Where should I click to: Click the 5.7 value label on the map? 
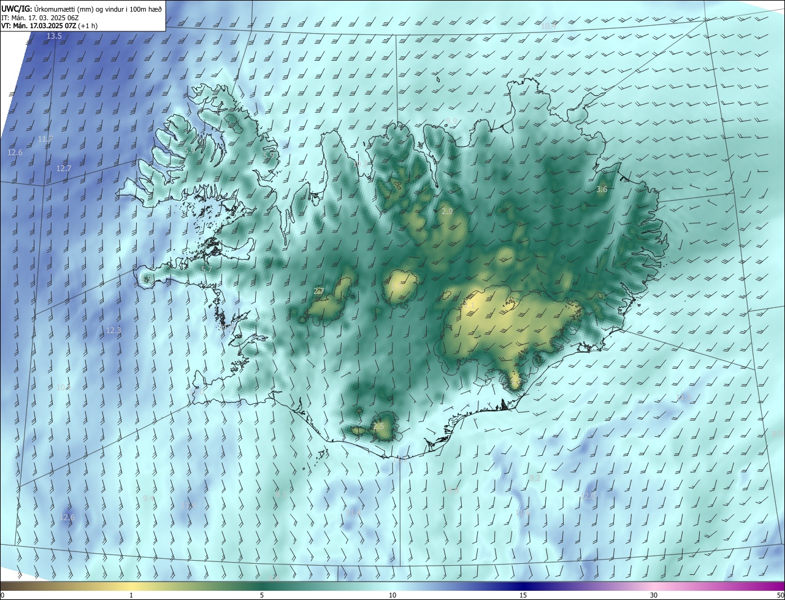click(x=207, y=269)
